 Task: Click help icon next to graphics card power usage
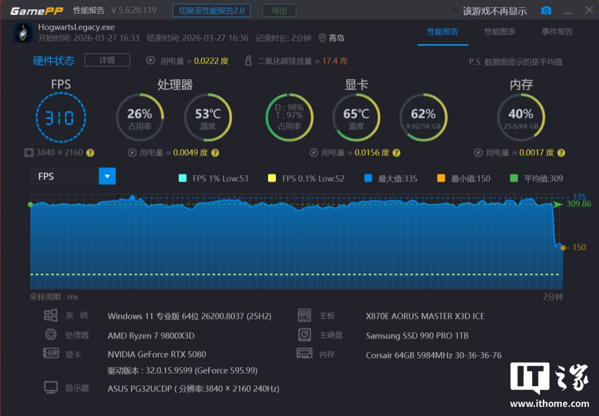[396, 153]
